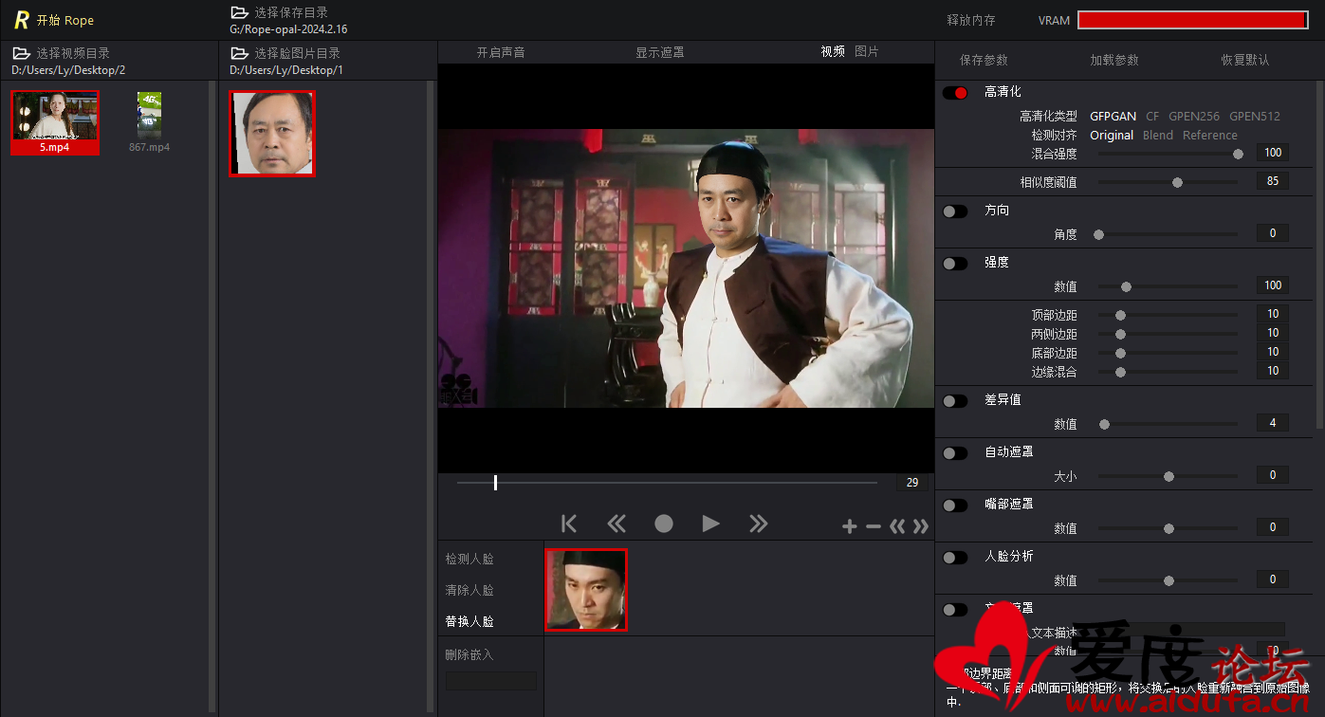Select the 867.mp4 video thumbnail
1325x717 pixels.
[149, 122]
